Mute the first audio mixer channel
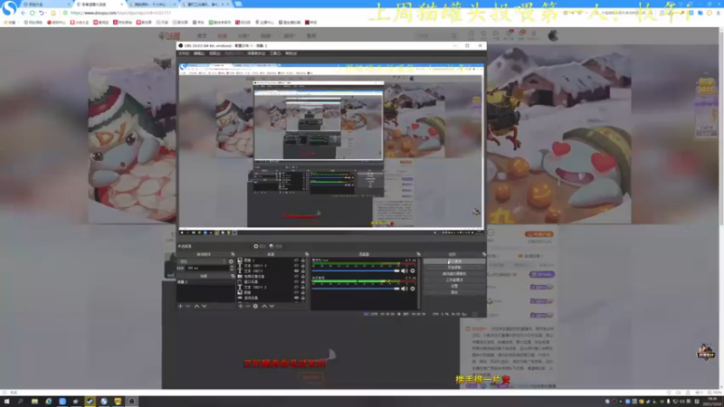Viewport: 724px width, 407px height. [x=405, y=270]
